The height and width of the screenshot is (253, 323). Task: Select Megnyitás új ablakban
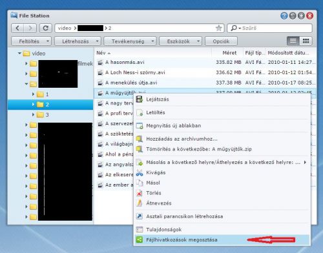pyautogui.click(x=222, y=126)
